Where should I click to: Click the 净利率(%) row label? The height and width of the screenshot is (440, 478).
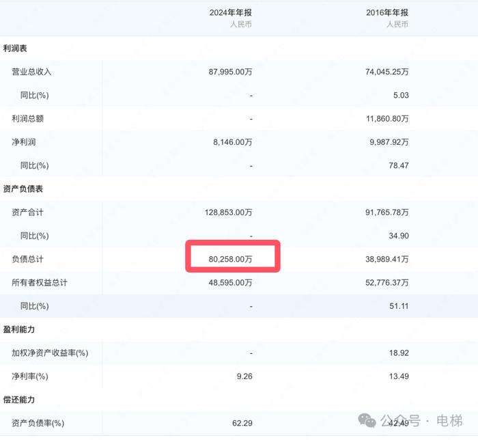(30, 376)
